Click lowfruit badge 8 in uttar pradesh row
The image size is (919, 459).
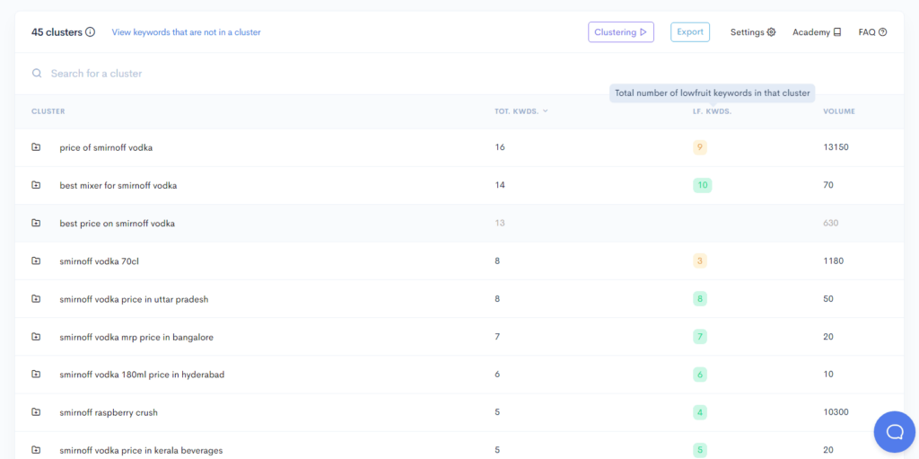point(700,299)
